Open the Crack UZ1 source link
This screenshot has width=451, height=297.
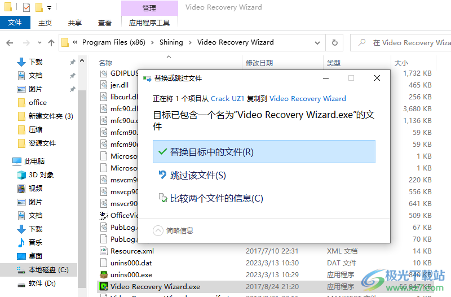pyautogui.click(x=228, y=98)
